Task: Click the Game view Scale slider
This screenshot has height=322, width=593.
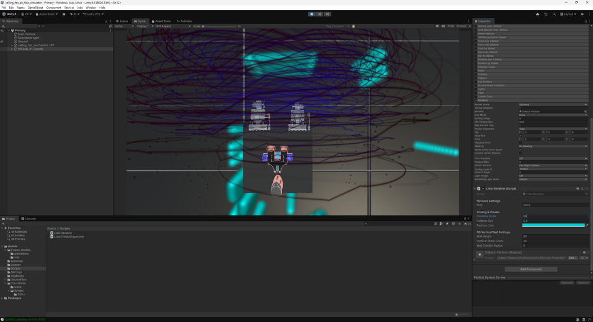Action: click(219, 26)
